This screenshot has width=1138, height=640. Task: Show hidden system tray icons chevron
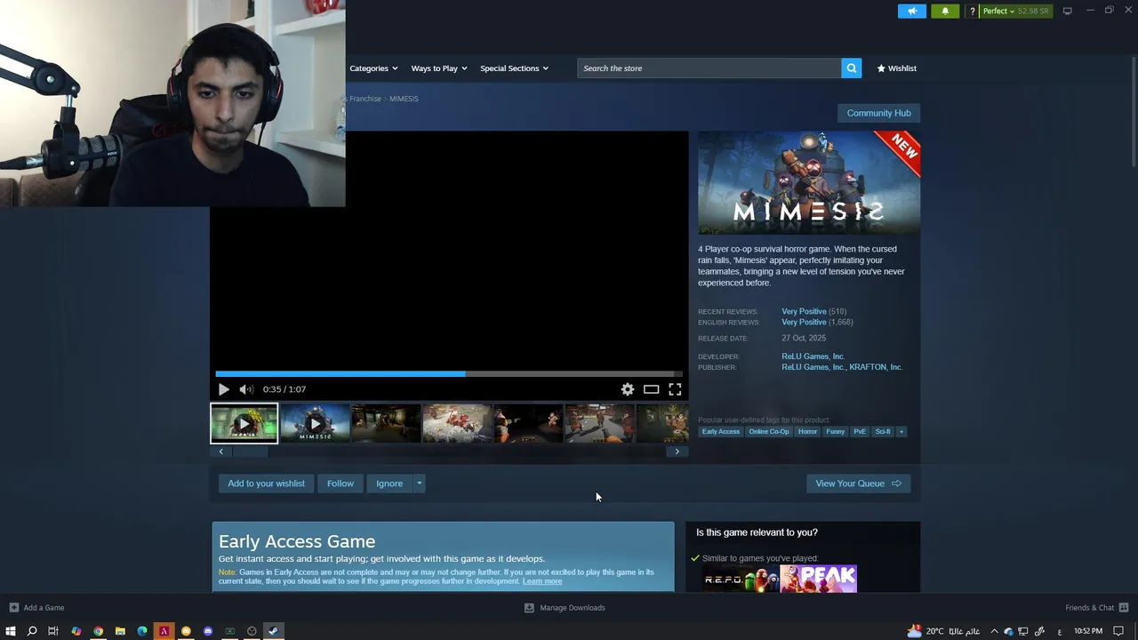pos(994,631)
